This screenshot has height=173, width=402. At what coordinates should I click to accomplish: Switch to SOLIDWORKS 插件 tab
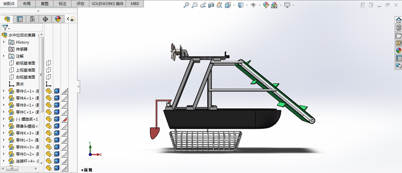(x=108, y=4)
